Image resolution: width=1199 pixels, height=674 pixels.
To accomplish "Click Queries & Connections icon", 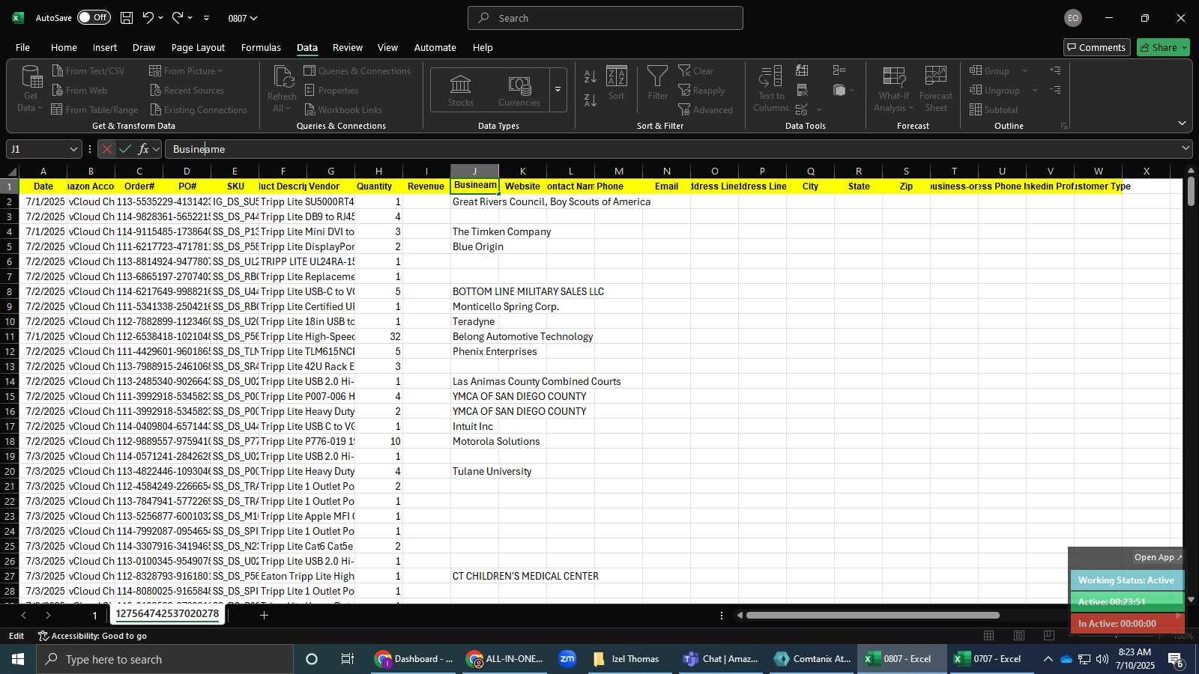I will (x=309, y=70).
